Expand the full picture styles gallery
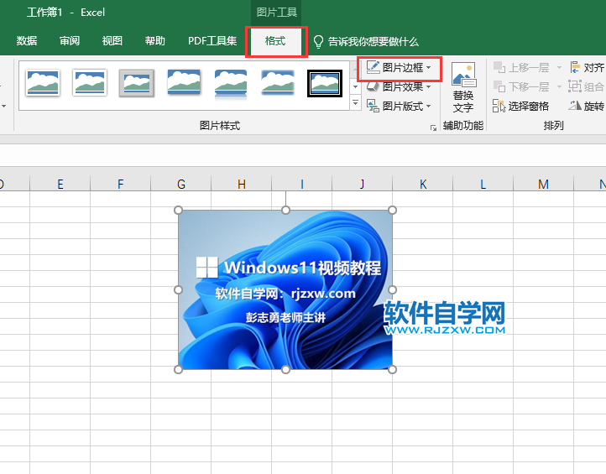The height and width of the screenshot is (474, 606). (356, 103)
